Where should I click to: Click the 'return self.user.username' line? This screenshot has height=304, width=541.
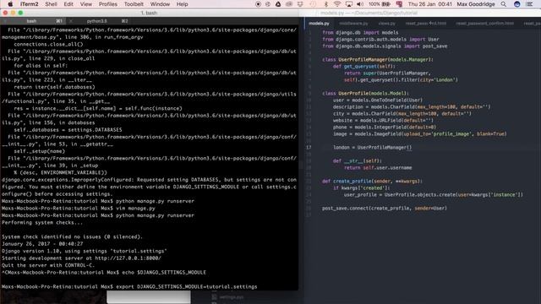click(378, 168)
